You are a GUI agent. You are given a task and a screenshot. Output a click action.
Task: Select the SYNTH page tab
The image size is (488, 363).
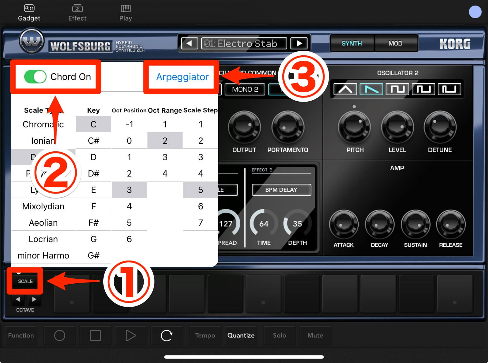click(352, 43)
